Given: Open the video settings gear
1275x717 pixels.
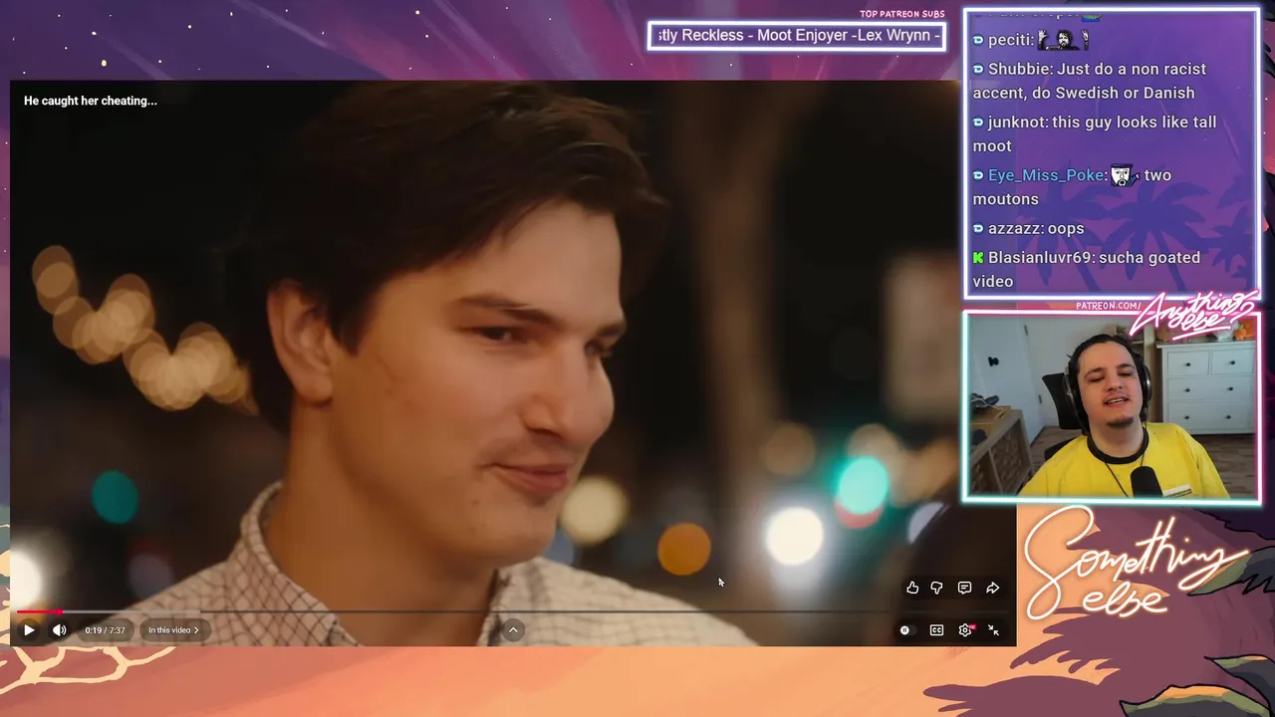Looking at the screenshot, I should coord(964,630).
